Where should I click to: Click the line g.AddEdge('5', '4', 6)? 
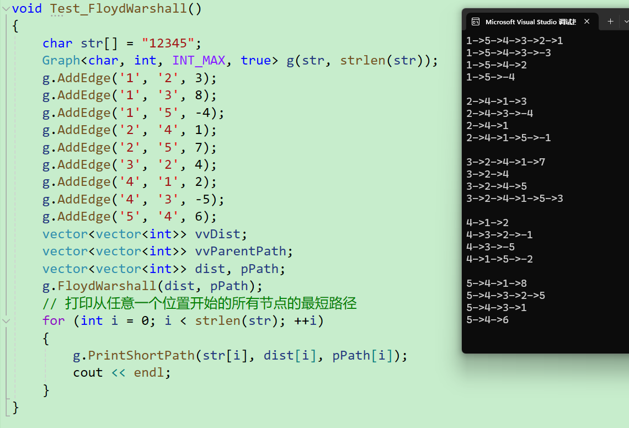[x=129, y=217]
